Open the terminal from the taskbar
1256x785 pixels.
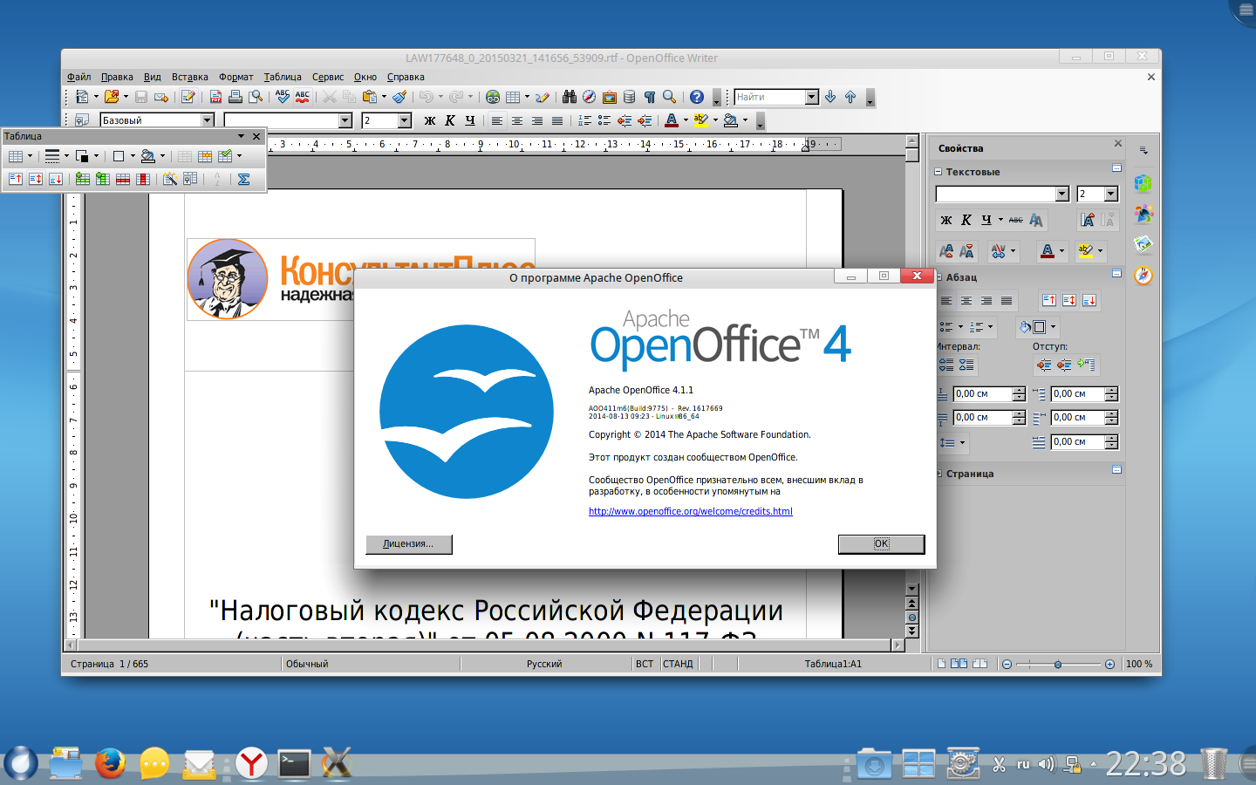294,763
